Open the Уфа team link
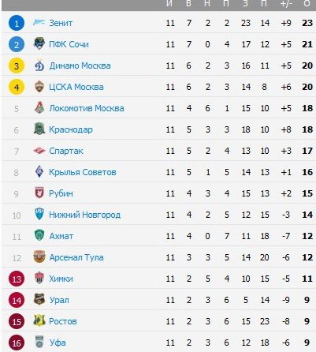Viewport: 316px width, 352px height. 58,343
